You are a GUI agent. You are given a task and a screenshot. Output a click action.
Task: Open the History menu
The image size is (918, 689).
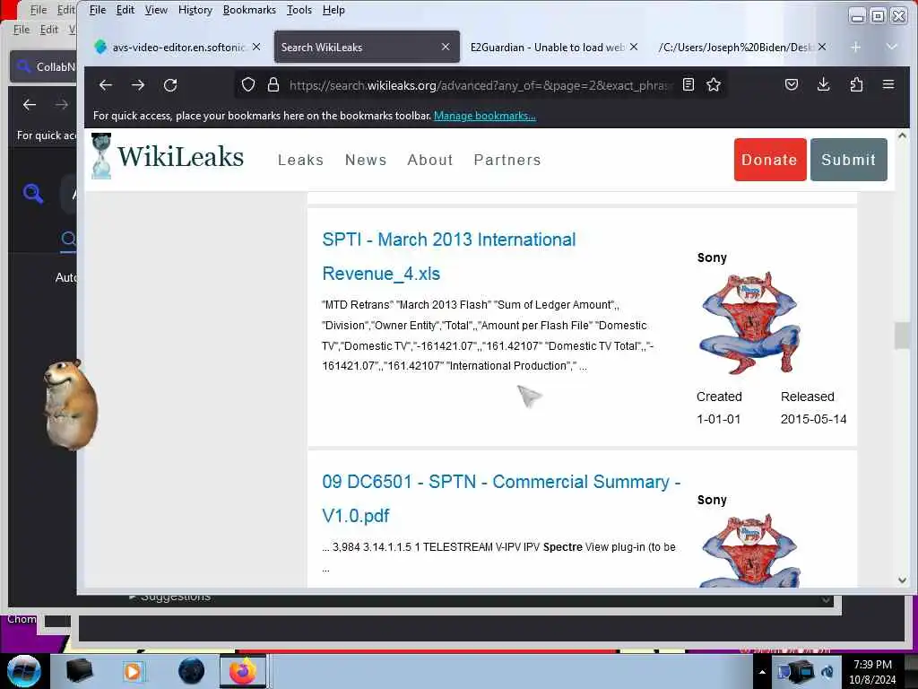point(195,10)
